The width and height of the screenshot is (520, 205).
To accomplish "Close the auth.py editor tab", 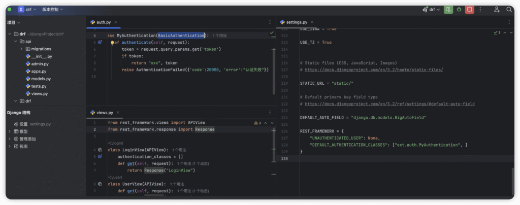I will pyautogui.click(x=116, y=22).
